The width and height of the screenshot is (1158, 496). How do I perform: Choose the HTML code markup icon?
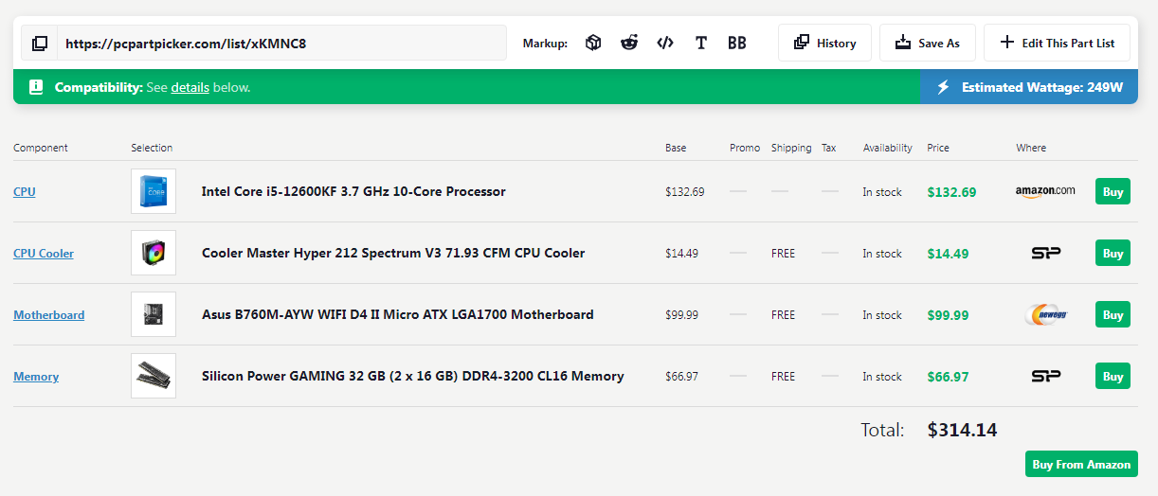(x=665, y=43)
